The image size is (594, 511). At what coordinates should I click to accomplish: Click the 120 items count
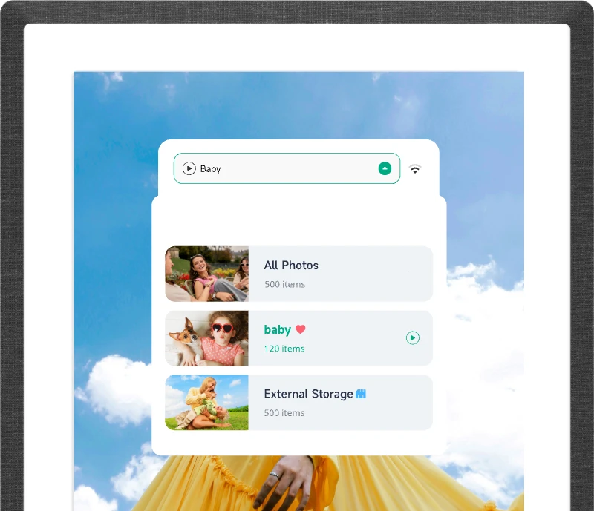[x=284, y=349]
